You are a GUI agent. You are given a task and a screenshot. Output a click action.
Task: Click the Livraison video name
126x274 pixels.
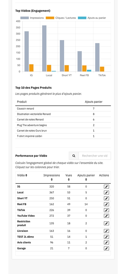23,231
